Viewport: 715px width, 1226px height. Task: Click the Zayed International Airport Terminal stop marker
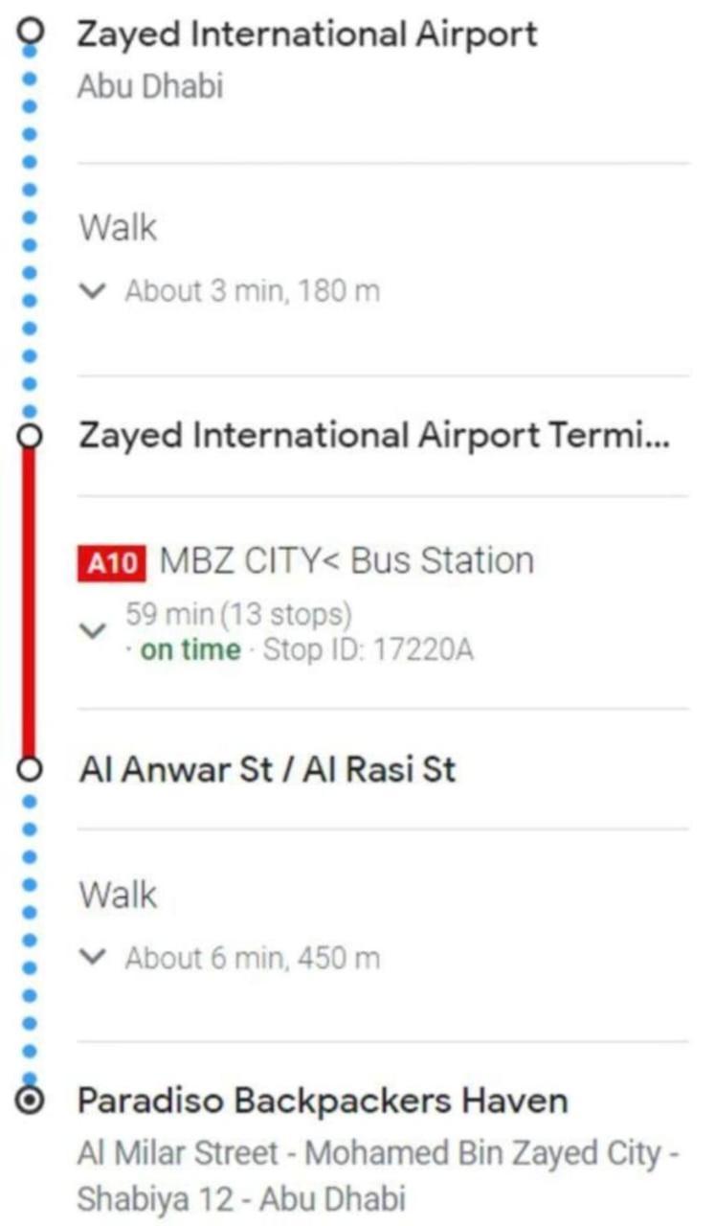[31, 437]
